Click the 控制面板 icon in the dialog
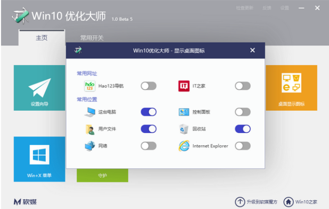329x209 pixels. (x=183, y=112)
